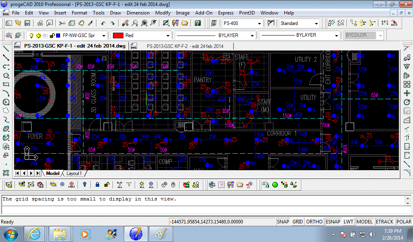Click the Undo arrow icon
Screen dimensions: 413x242
click(x=103, y=23)
